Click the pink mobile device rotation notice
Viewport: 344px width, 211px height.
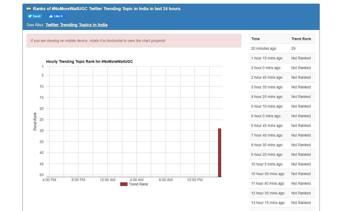(x=134, y=41)
